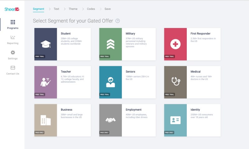The height and width of the screenshot is (149, 249).
Task: Click '4M+ nurses and 1M+ doctors' description
Action: [201, 78]
